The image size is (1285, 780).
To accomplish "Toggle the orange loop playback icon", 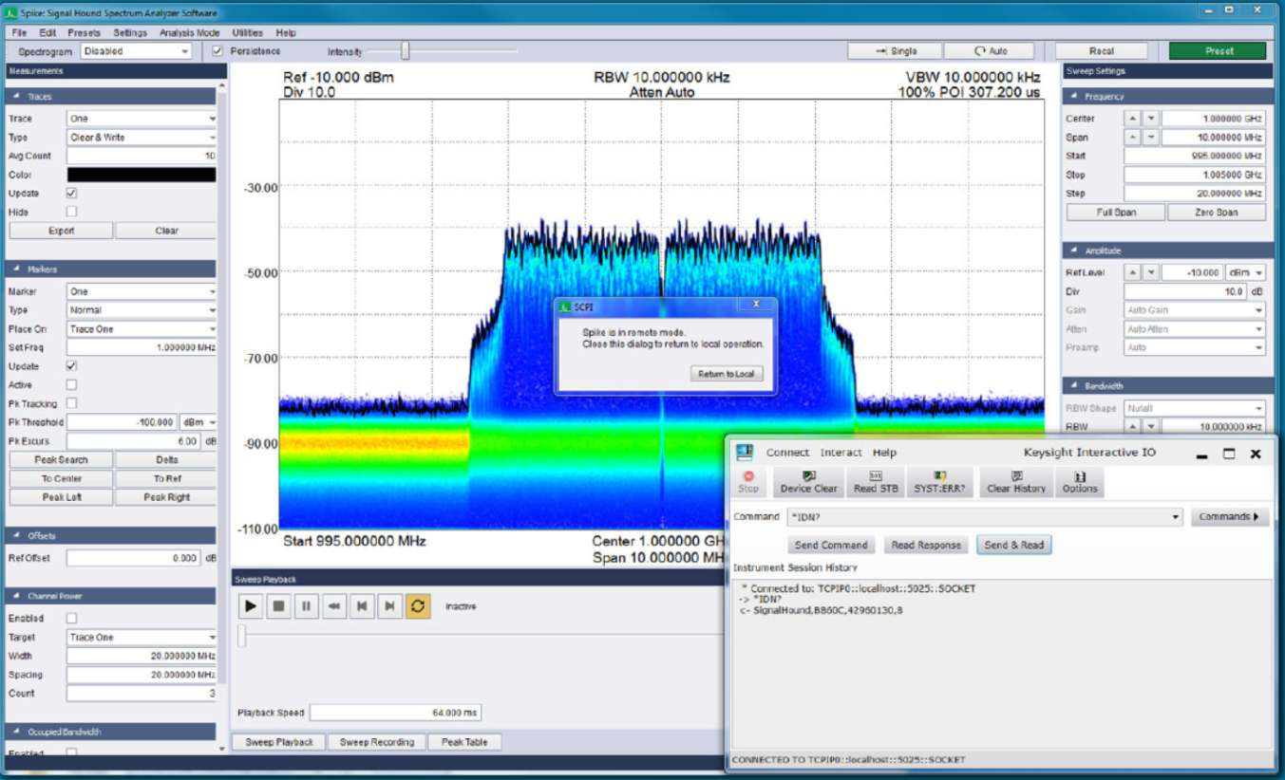I will (417, 606).
